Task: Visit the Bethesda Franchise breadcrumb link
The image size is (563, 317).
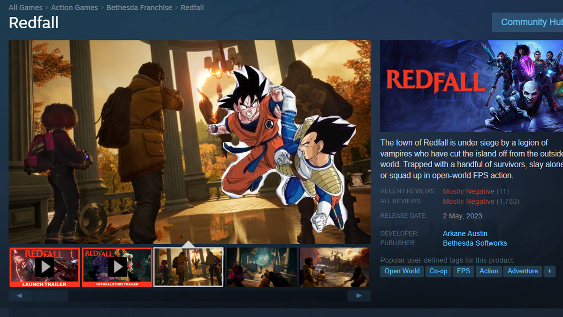Action: point(139,7)
